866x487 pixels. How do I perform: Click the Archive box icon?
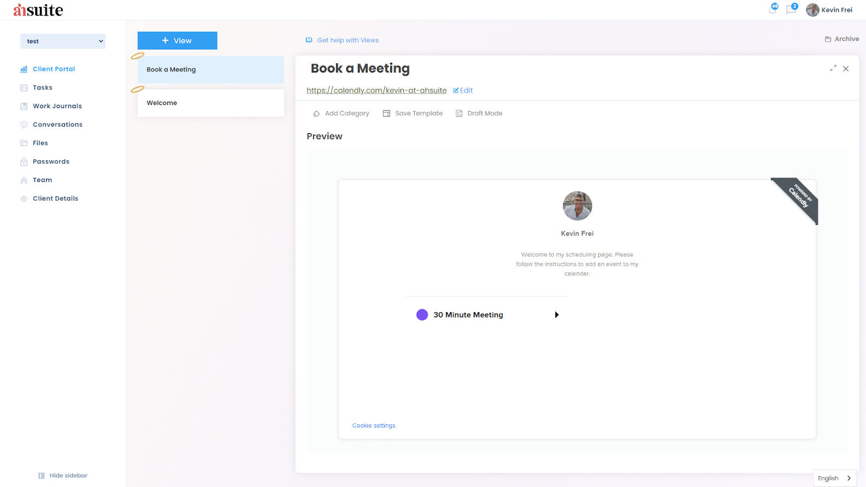pyautogui.click(x=828, y=39)
